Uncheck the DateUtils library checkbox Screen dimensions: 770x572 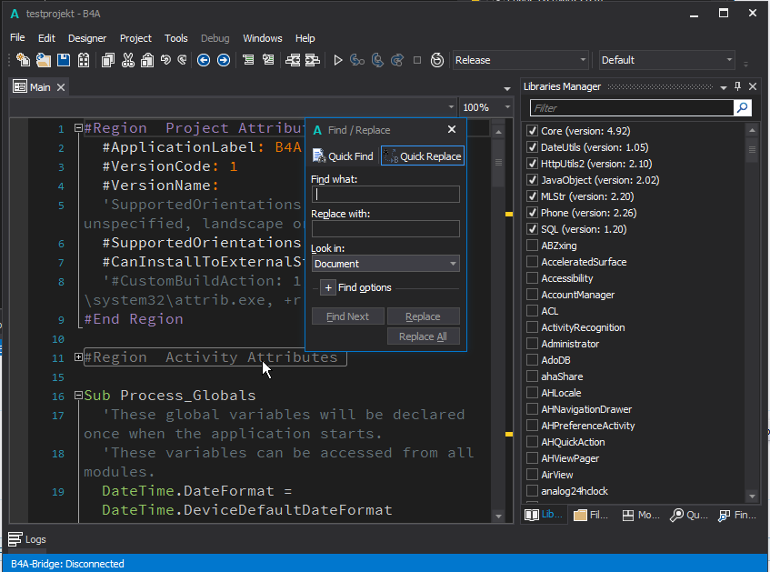tap(532, 147)
